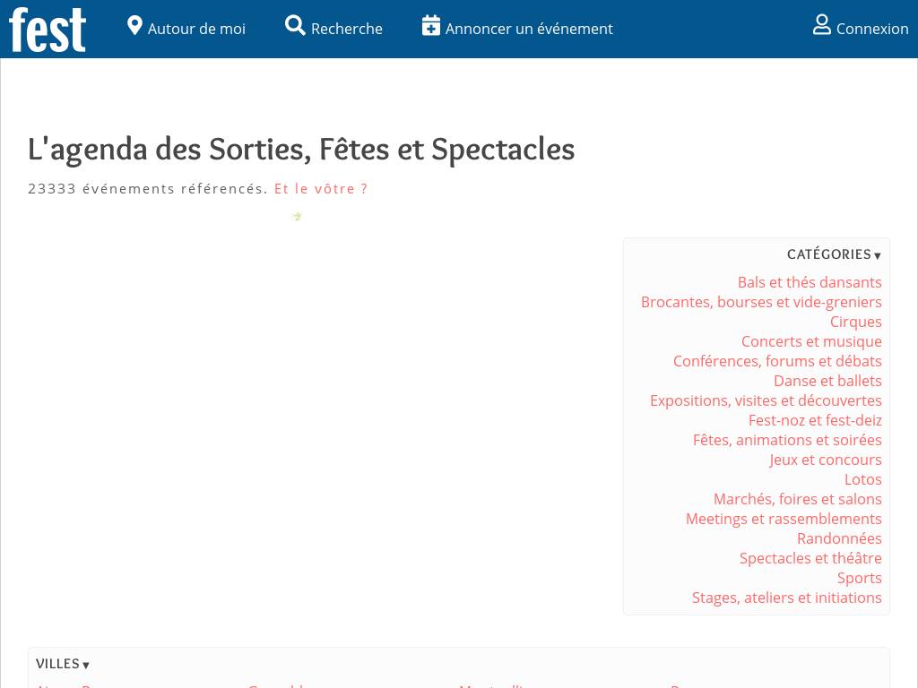Viewport: 918px width, 688px height.
Task: Click the fest logo
Action: click(48, 29)
